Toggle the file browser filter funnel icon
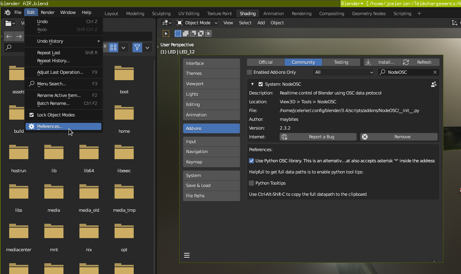The image size is (461, 274). point(137,47)
